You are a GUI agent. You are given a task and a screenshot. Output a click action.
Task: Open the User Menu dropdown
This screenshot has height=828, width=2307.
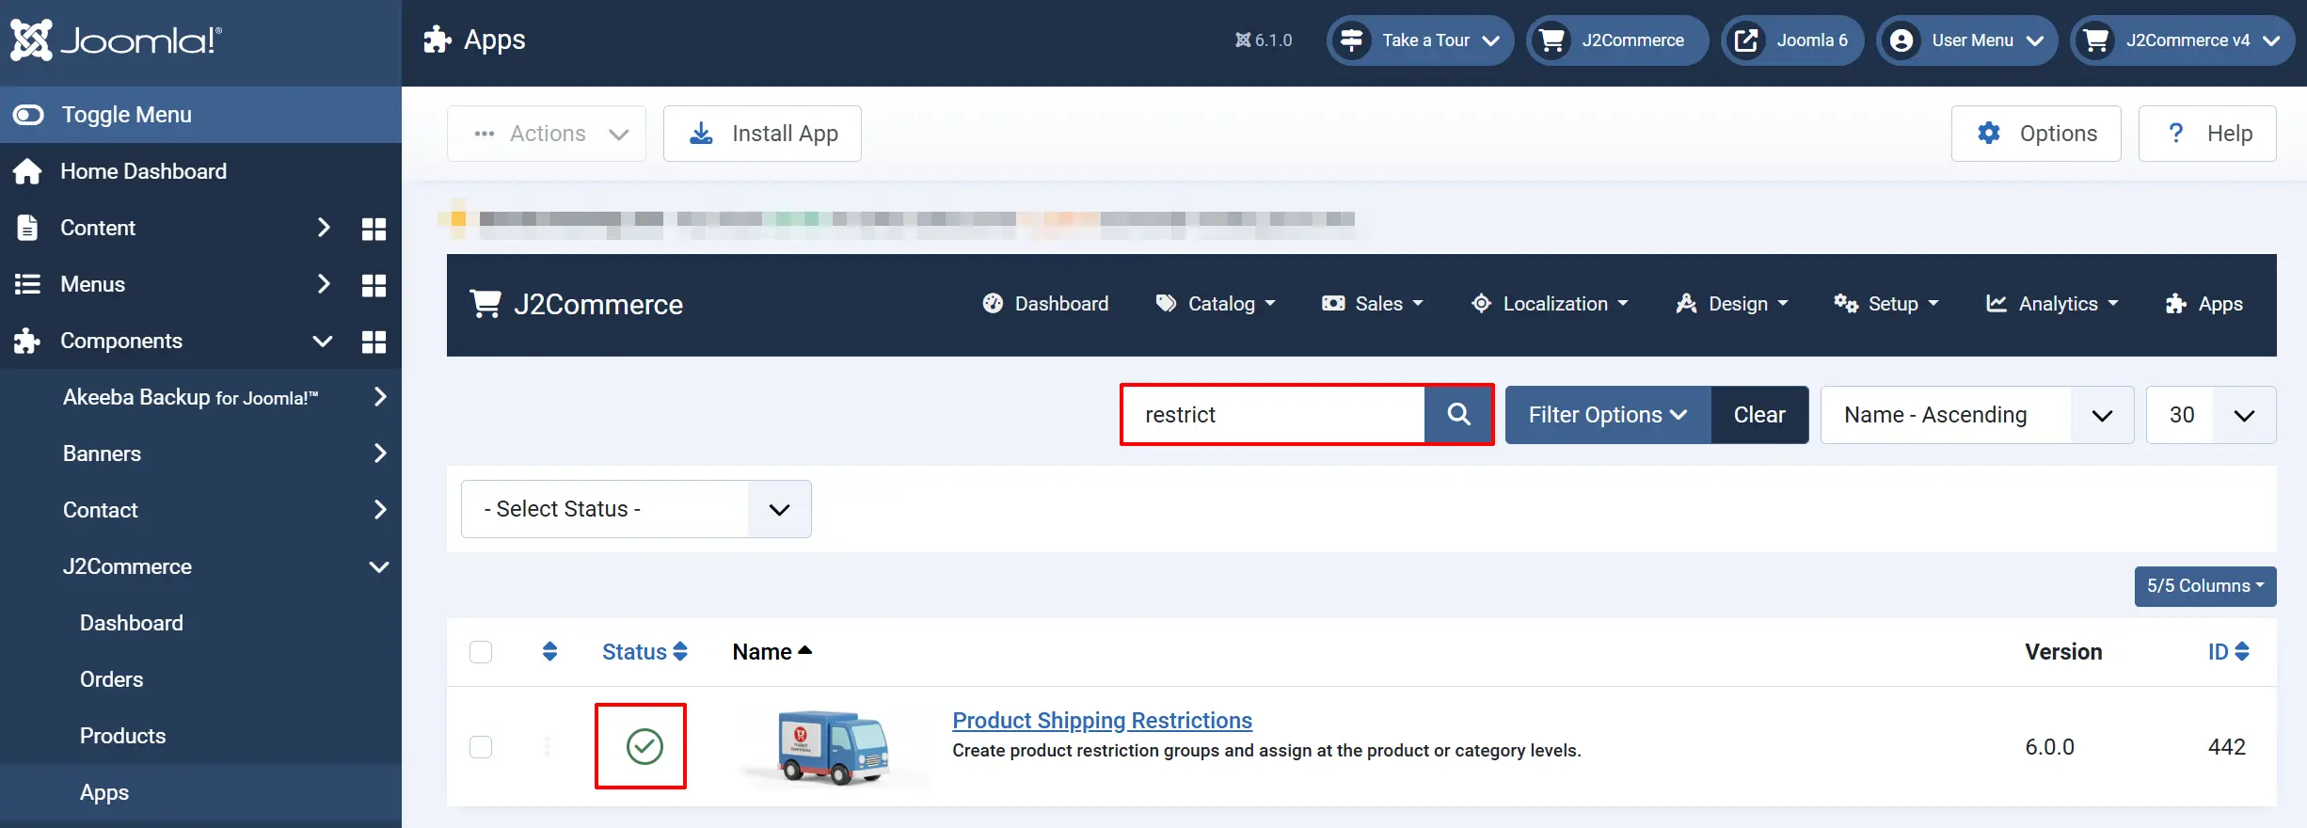[1966, 40]
